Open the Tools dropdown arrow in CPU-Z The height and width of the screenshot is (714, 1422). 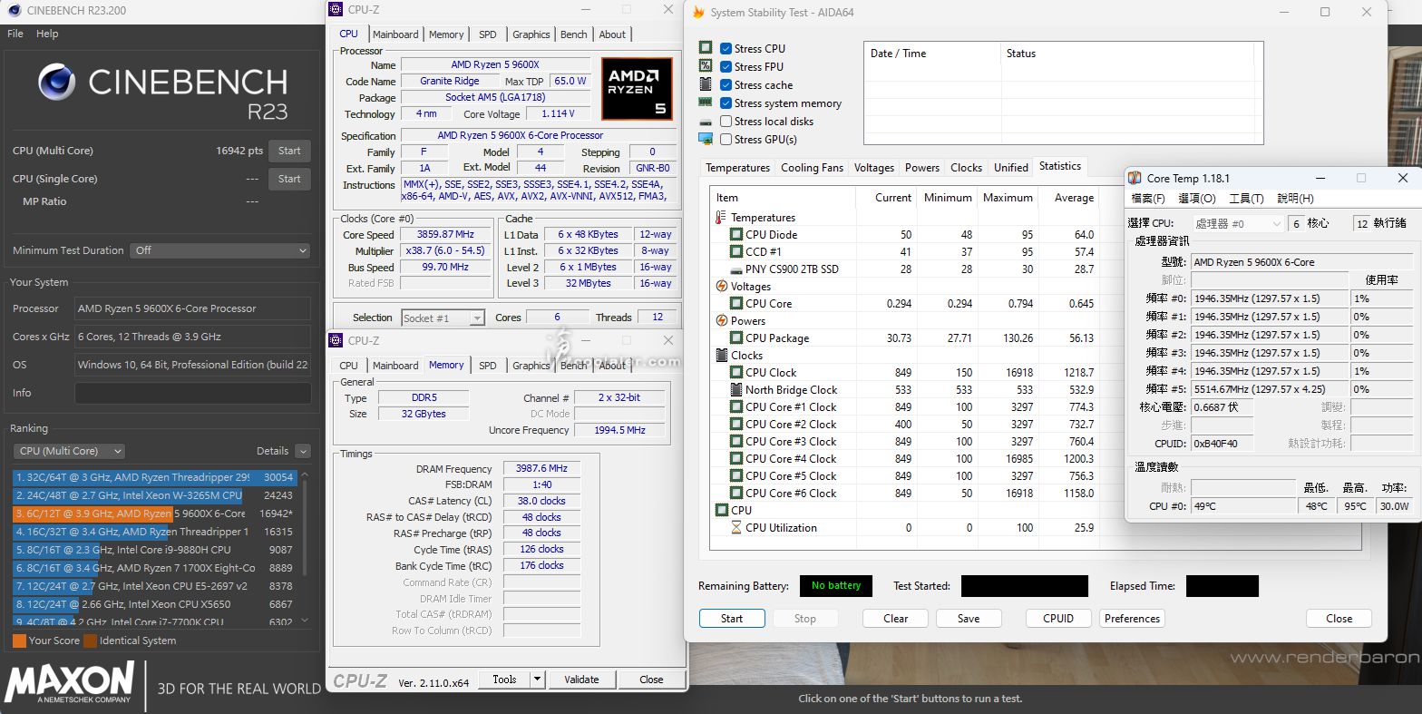537,680
